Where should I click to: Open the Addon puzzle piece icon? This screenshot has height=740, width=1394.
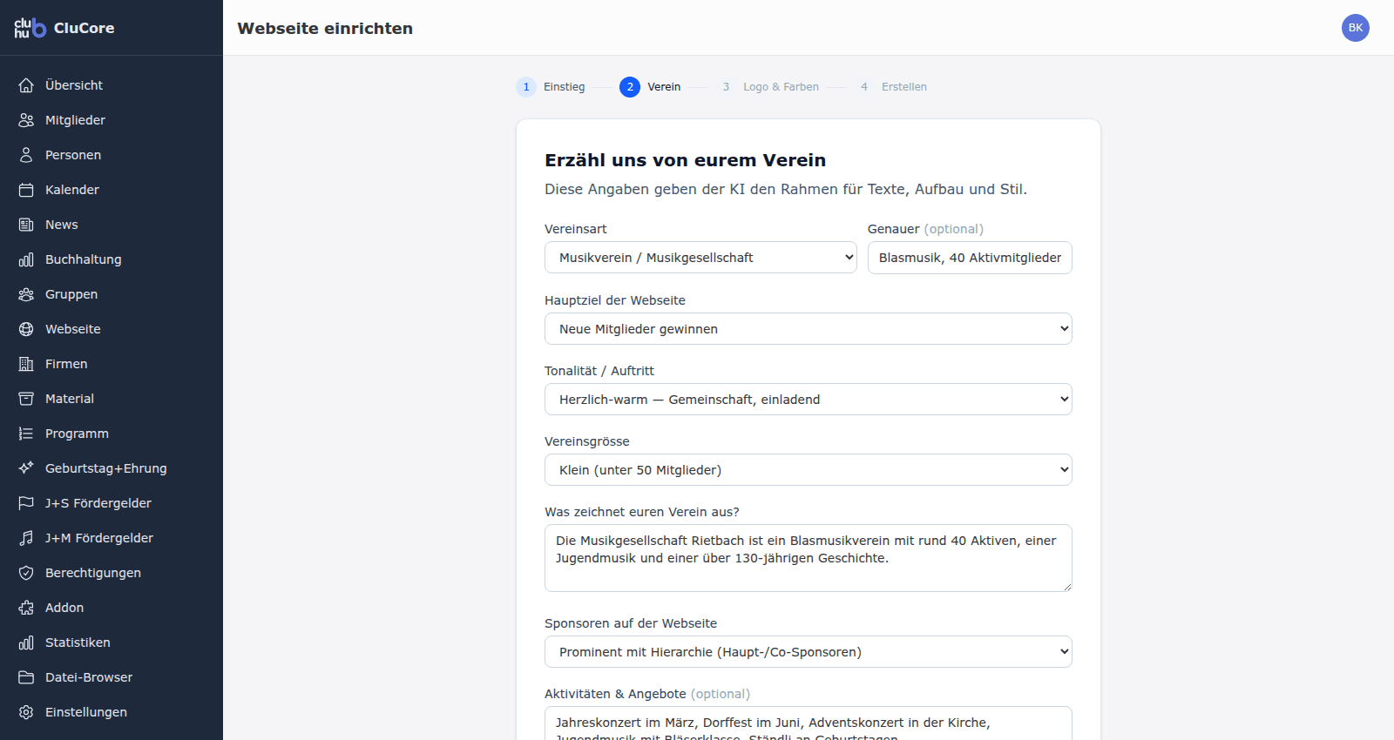pyautogui.click(x=26, y=608)
